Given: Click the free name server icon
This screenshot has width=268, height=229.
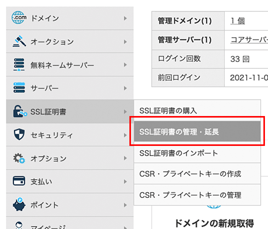Looking at the screenshot, I should (x=19, y=65).
